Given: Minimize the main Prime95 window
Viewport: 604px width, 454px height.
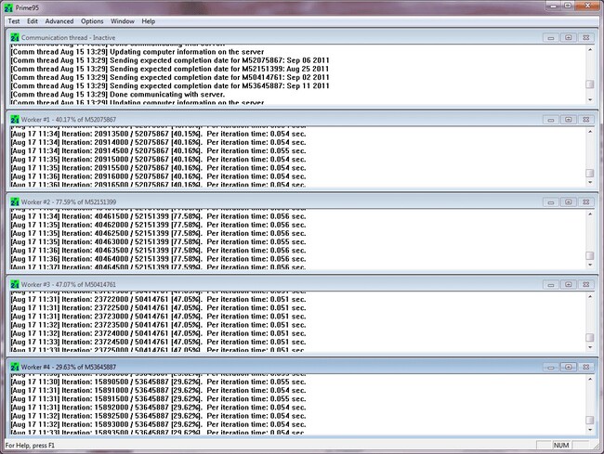Looking at the screenshot, I should 554,5.
